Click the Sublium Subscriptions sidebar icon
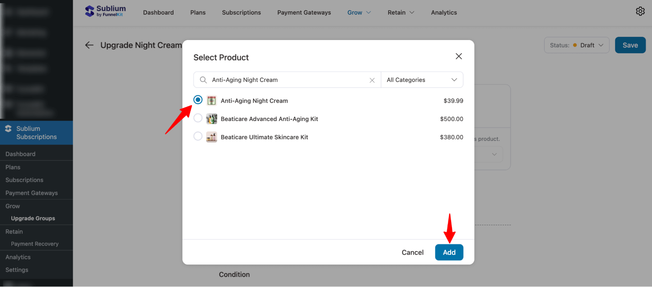 tap(8, 129)
